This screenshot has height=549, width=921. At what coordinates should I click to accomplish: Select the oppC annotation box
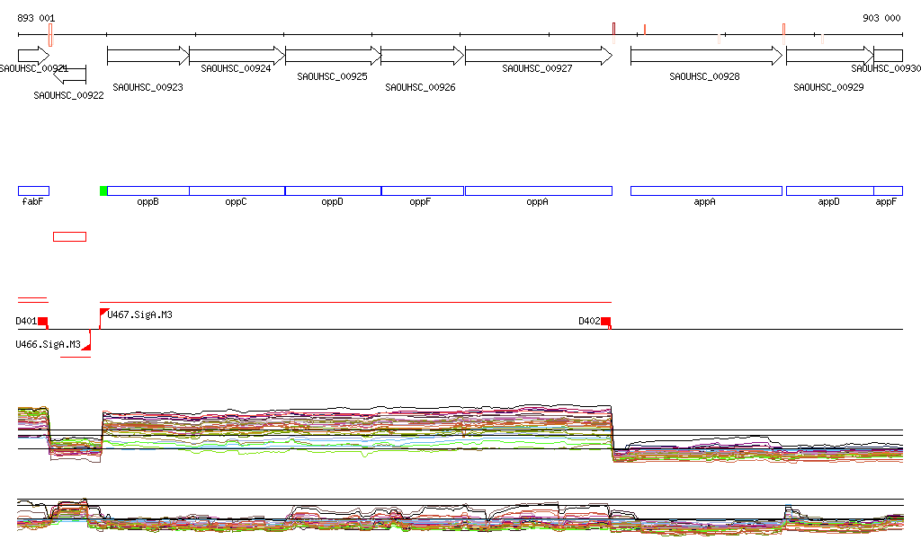pos(237,190)
